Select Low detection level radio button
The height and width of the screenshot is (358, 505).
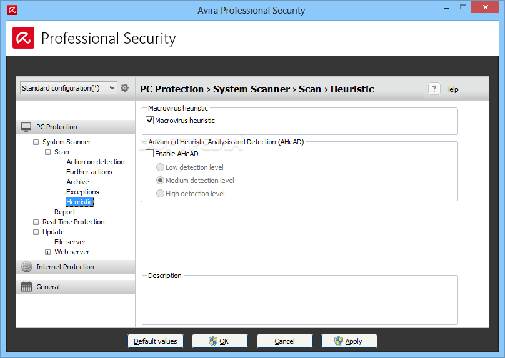[x=160, y=167]
